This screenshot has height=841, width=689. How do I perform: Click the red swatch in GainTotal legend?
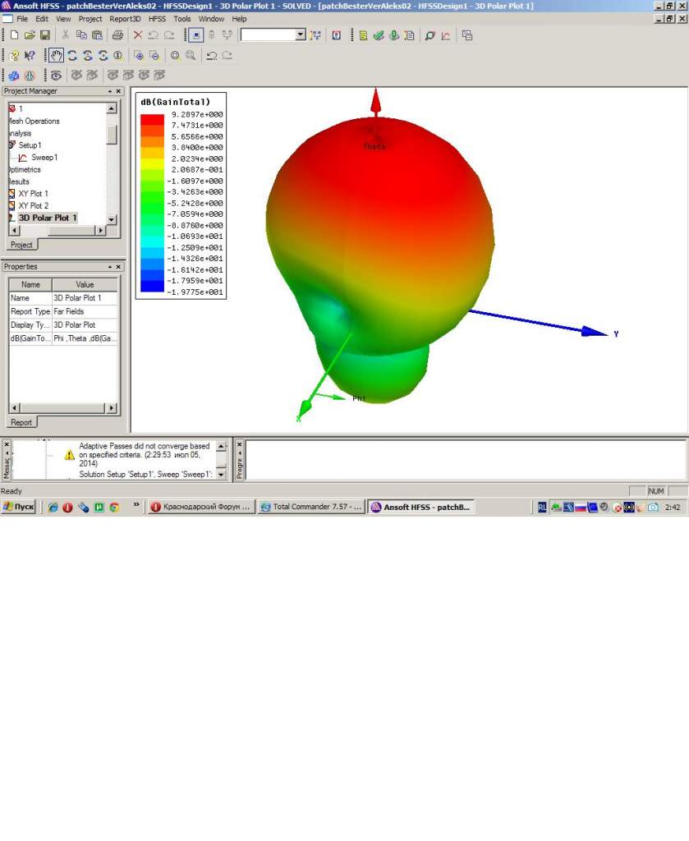click(x=152, y=120)
